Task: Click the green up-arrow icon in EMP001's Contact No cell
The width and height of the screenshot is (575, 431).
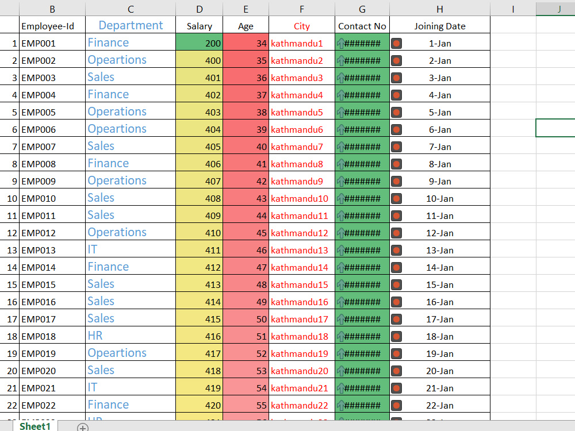Action: (340, 44)
